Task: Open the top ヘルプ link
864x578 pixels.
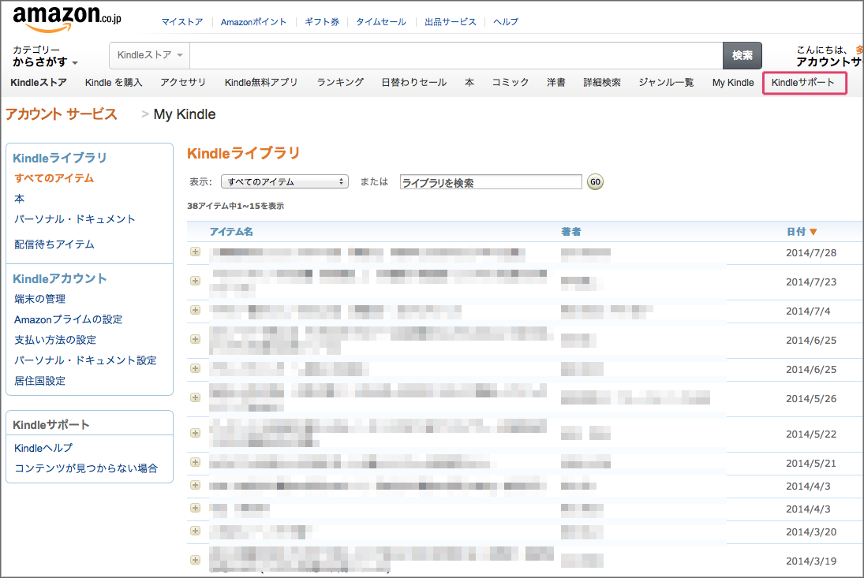Action: (x=505, y=22)
